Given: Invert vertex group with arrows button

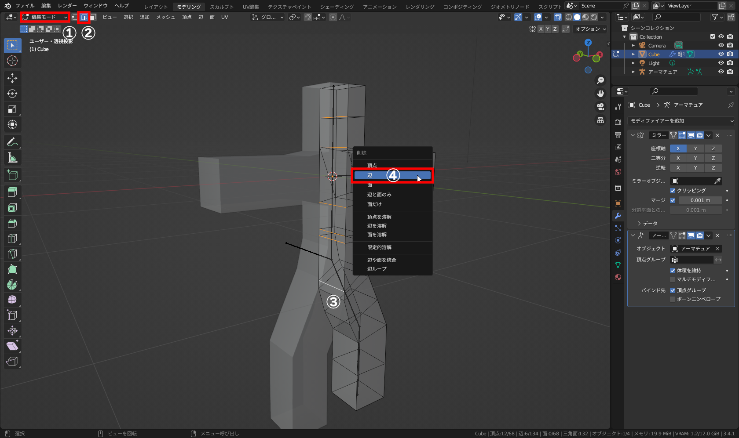Looking at the screenshot, I should (718, 260).
